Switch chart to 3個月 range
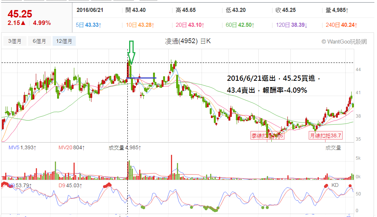 tap(15, 41)
